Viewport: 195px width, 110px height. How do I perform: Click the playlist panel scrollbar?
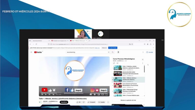click(x=144, y=69)
